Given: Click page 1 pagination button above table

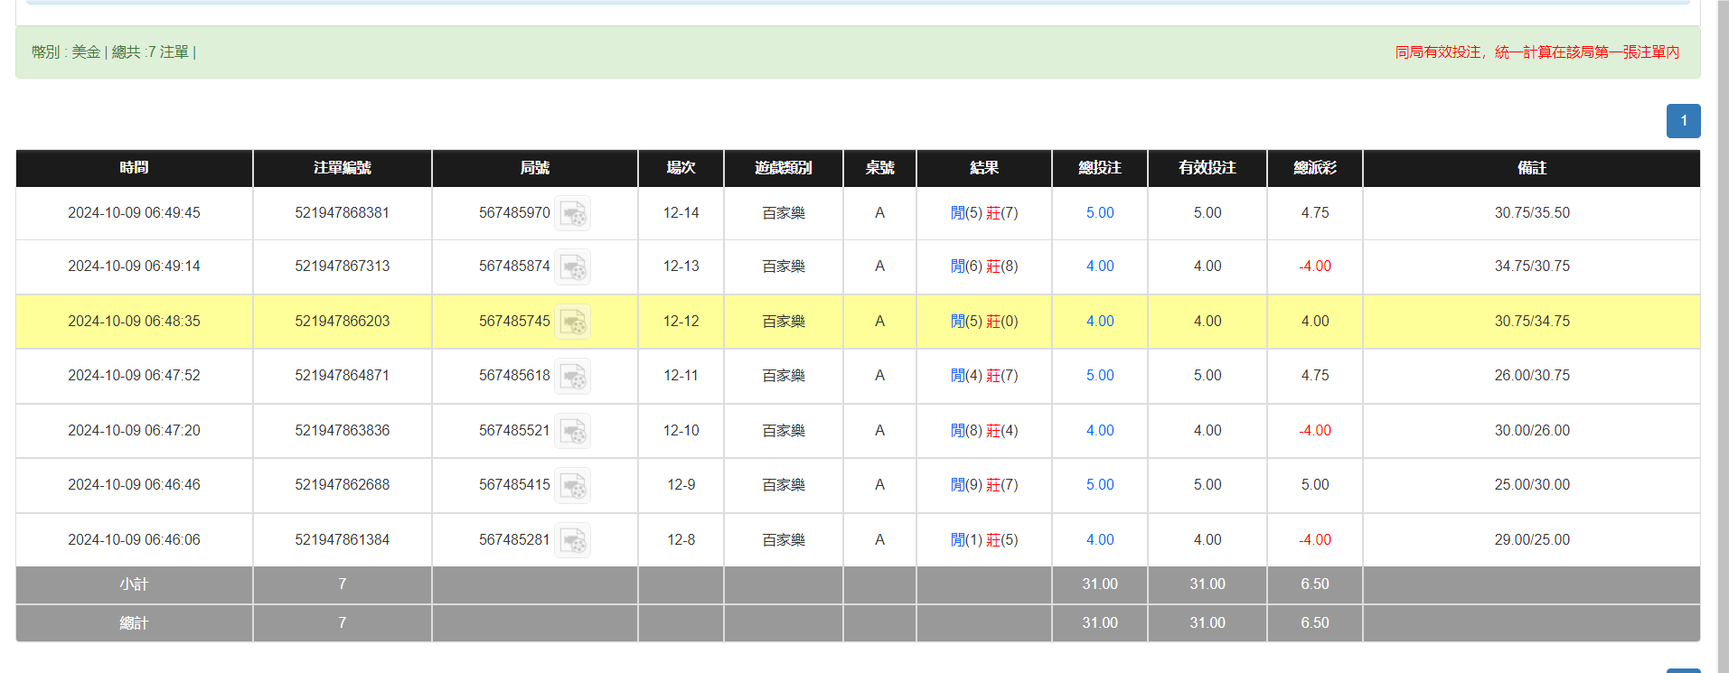Looking at the screenshot, I should coord(1683,121).
